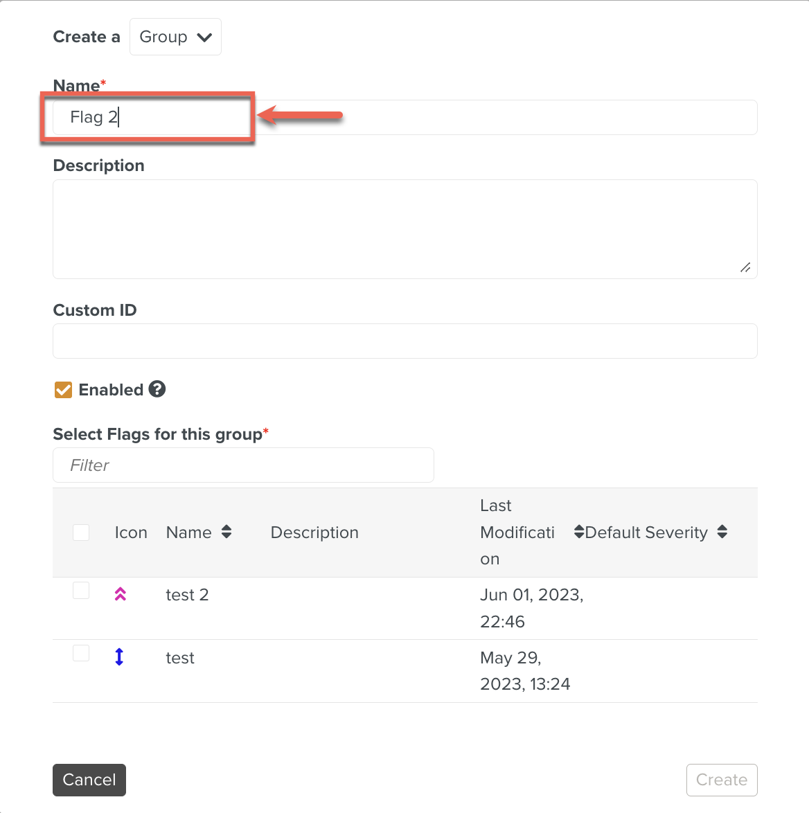This screenshot has height=813, width=809.
Task: Sort the table by Name column arrows
Action: pos(226,532)
